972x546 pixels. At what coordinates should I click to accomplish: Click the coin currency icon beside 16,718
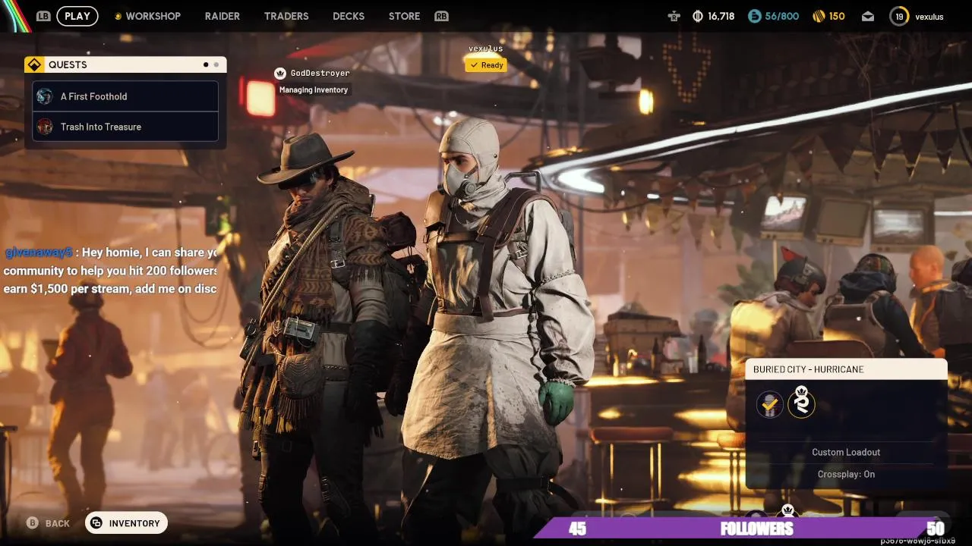pos(698,16)
